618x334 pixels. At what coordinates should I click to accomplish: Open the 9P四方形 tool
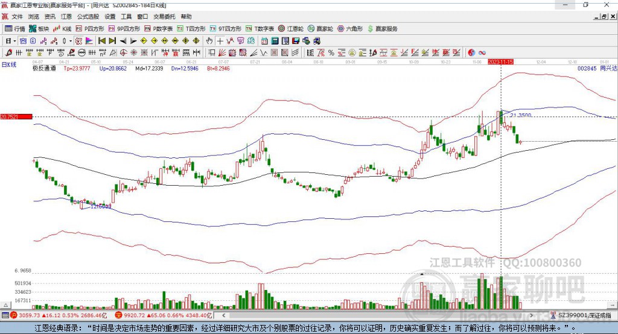124,29
